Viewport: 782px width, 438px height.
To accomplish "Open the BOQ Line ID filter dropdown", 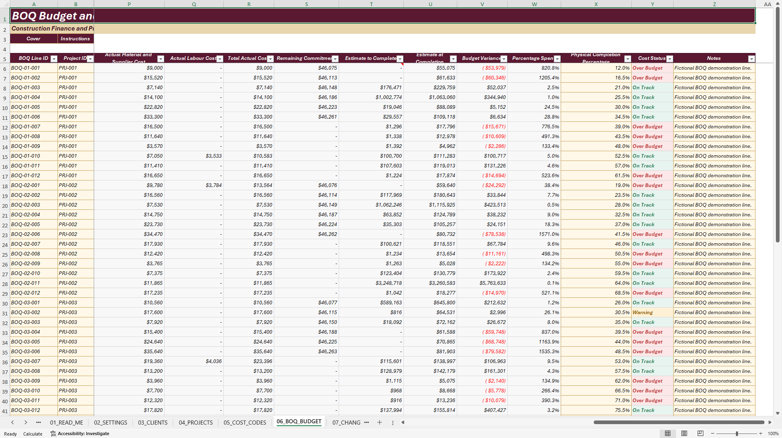I will point(54,59).
